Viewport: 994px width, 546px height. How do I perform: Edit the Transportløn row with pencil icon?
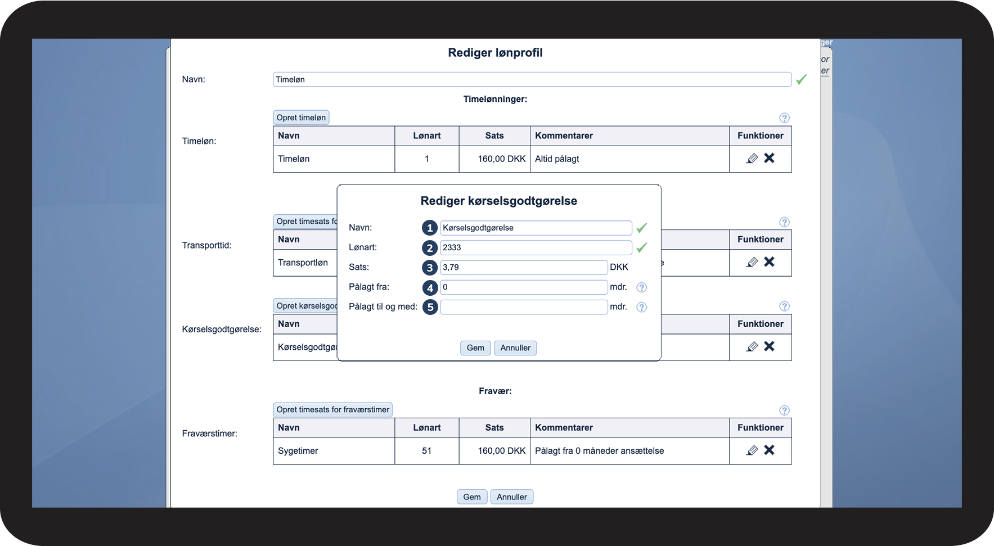pos(752,263)
